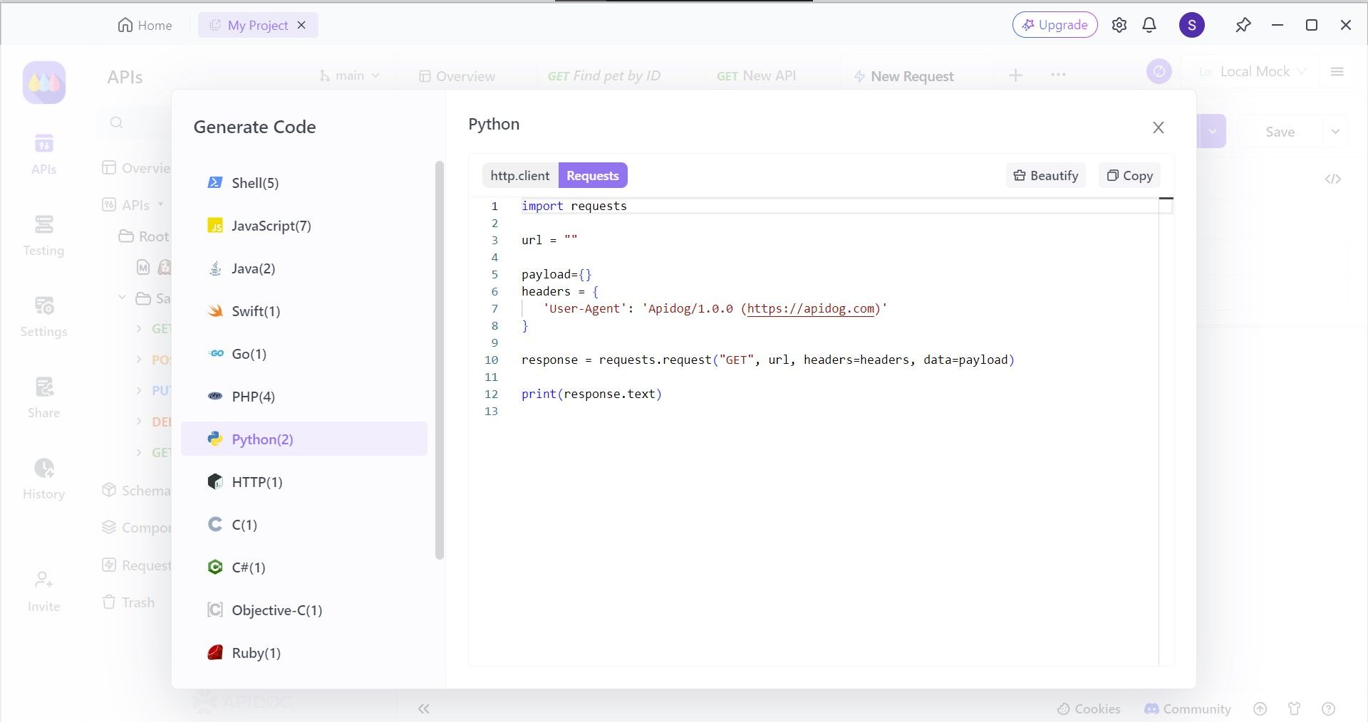Screen dimensions: 1368x722
Task: Open the settings gear icon
Action: 1119,25
